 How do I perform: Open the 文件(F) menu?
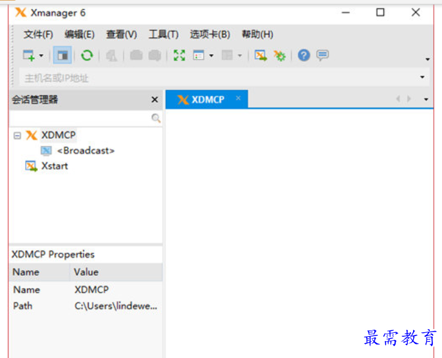[39, 34]
